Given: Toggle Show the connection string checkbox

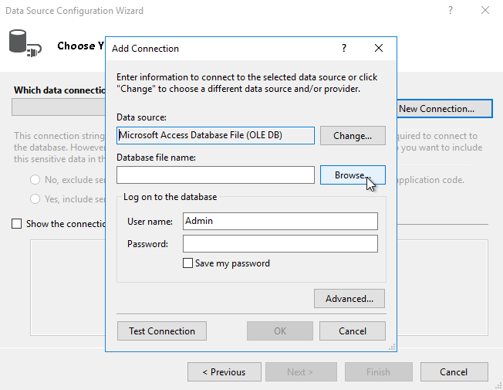Looking at the screenshot, I should [17, 224].
